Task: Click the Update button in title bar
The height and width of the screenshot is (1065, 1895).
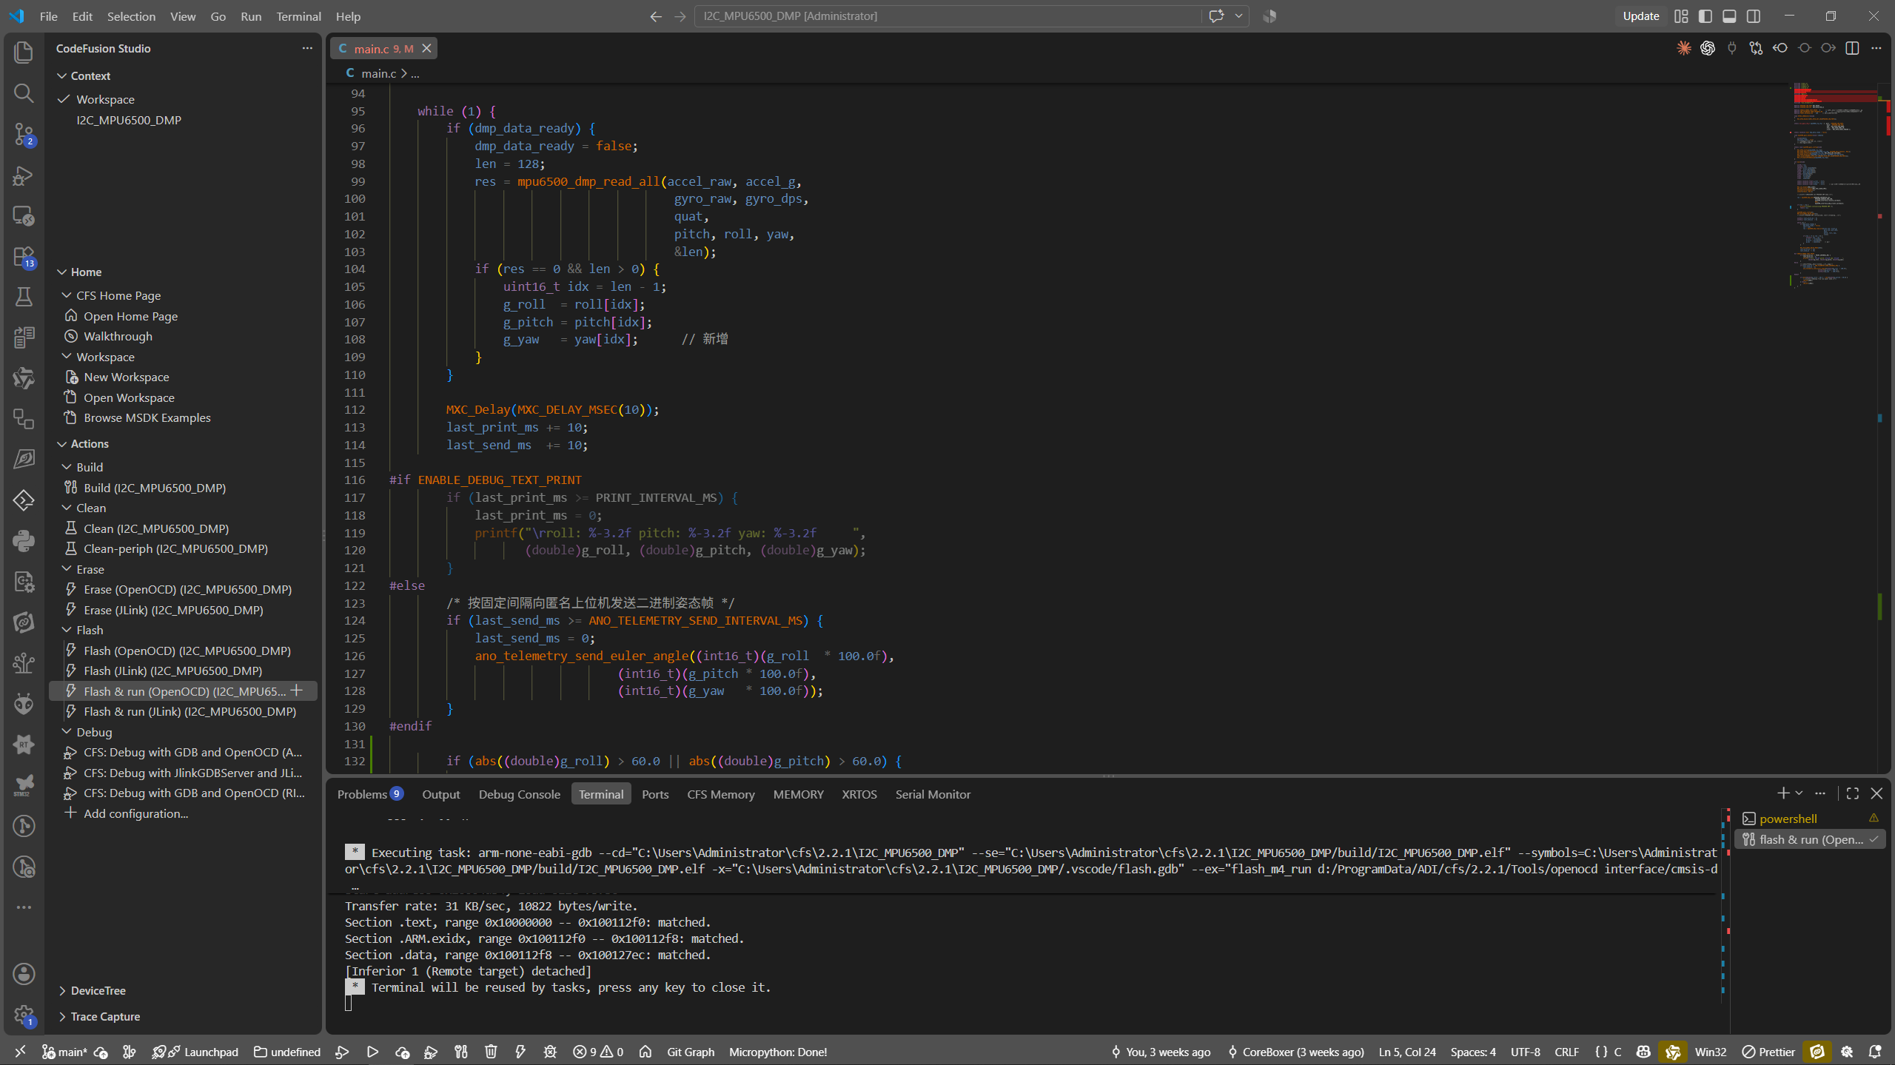Action: pyautogui.click(x=1640, y=16)
